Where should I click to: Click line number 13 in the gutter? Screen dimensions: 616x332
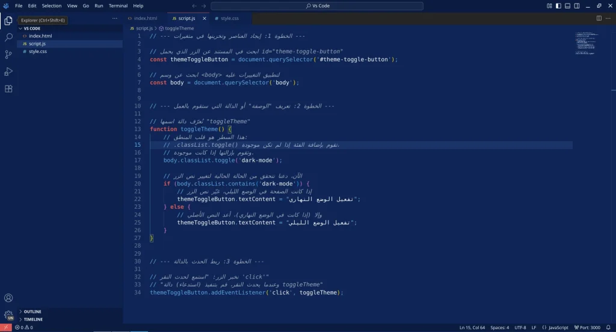point(138,129)
